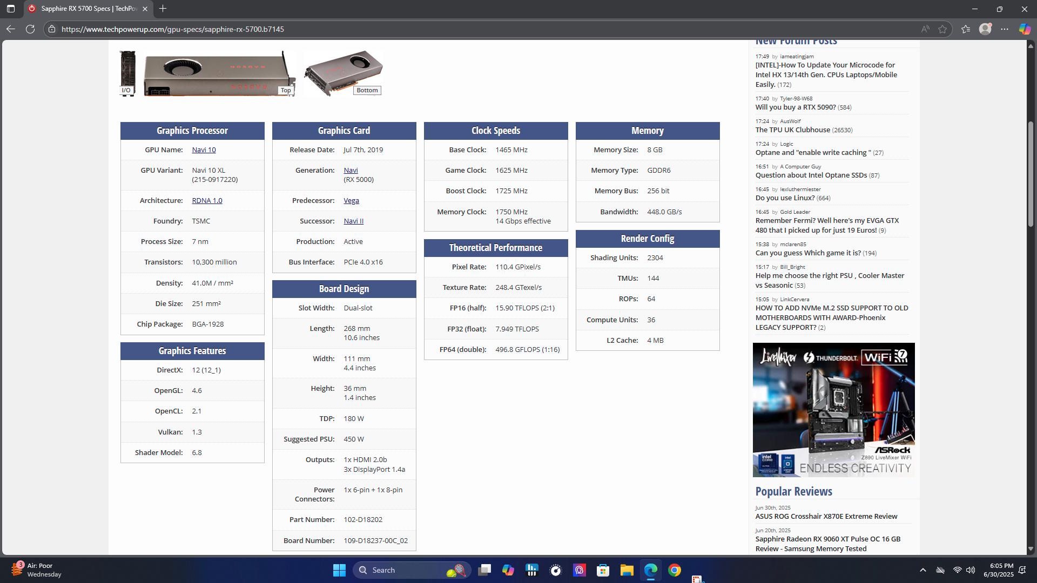Open the weather Air: Poor widget

point(37,570)
